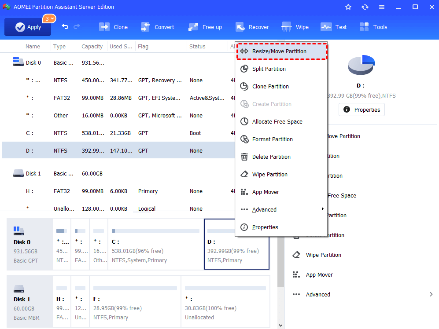Click the refresh icon in title bar
Viewport: 439px width, 329px height.
pyautogui.click(x=365, y=7)
